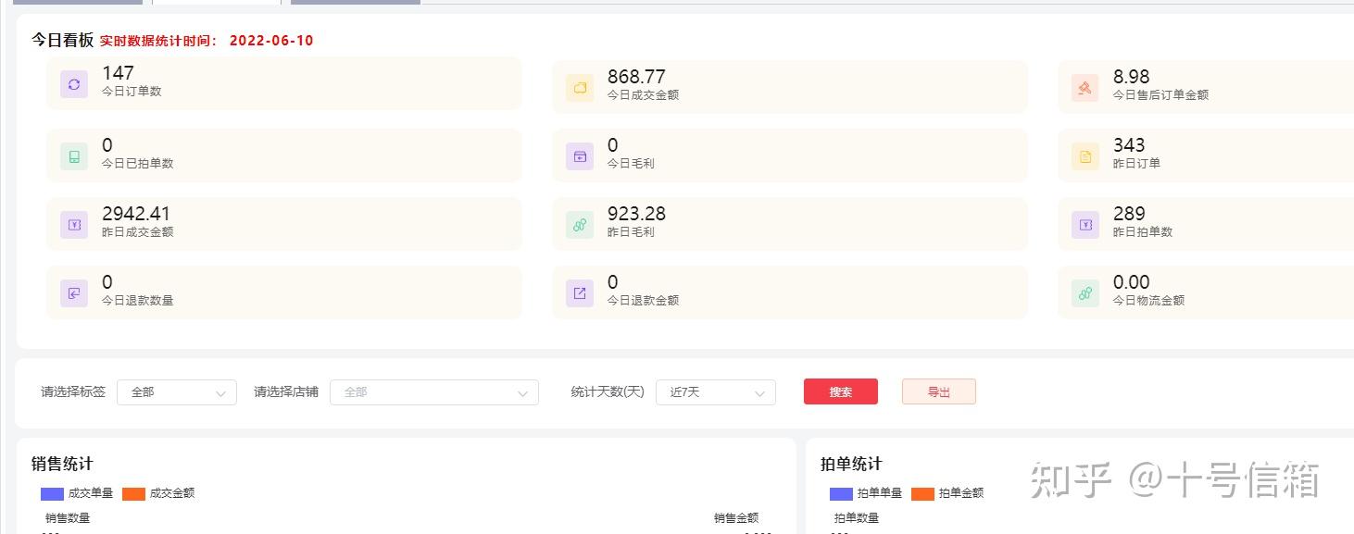Screen dimensions: 1354x534
Task: Toggle the 成交金额 orange legend swatch
Action: (133, 493)
